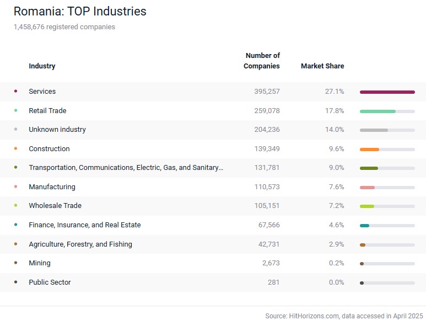Click the Romania: TOP Industries title
This screenshot has height=320, width=426.
pyautogui.click(x=80, y=11)
